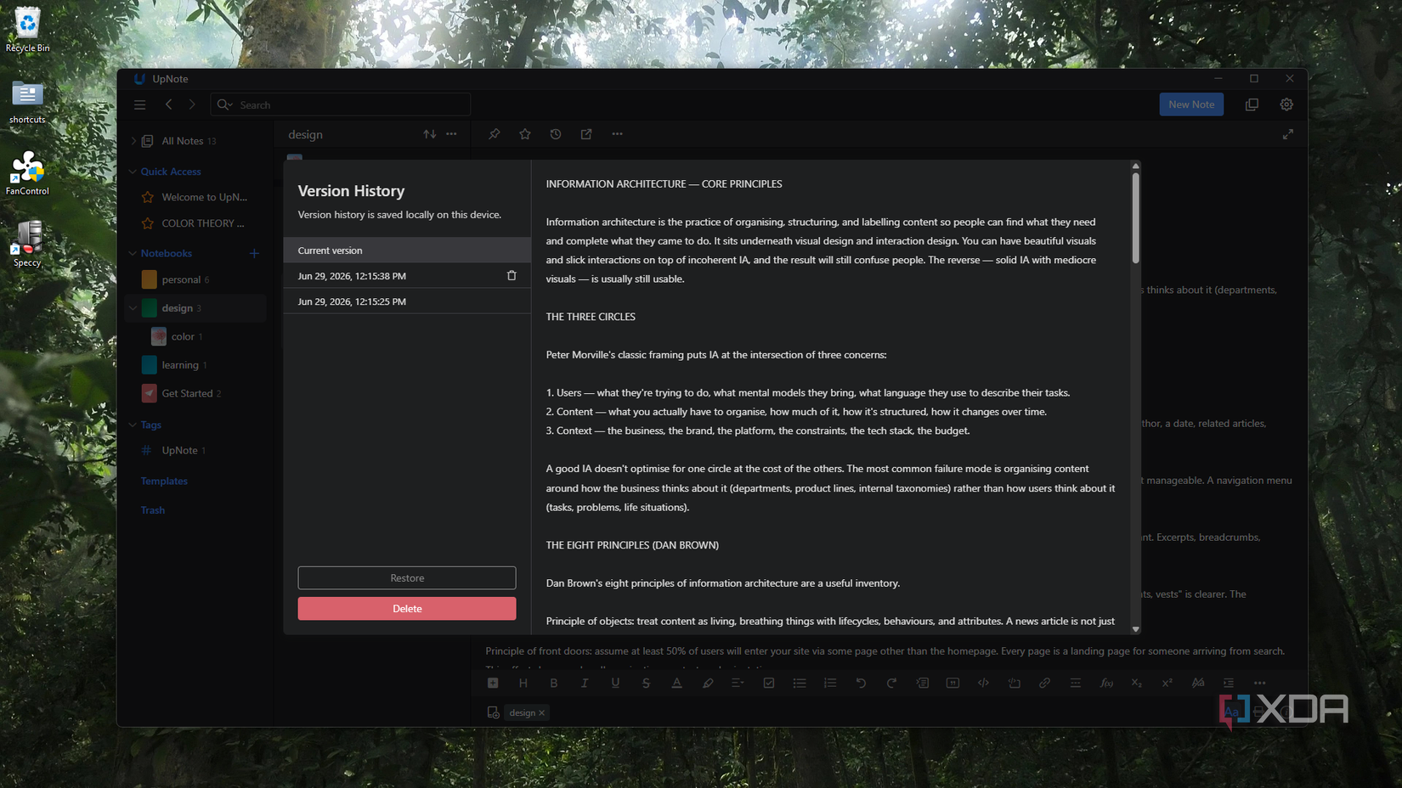Toggle bold formatting

tap(554, 683)
